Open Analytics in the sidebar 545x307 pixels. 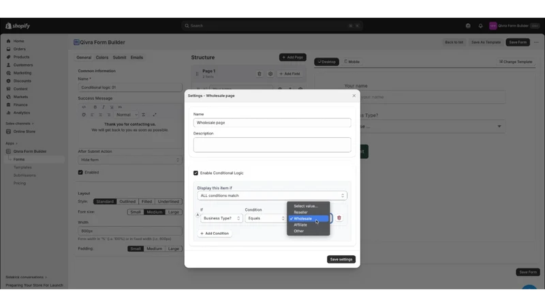[x=22, y=113]
